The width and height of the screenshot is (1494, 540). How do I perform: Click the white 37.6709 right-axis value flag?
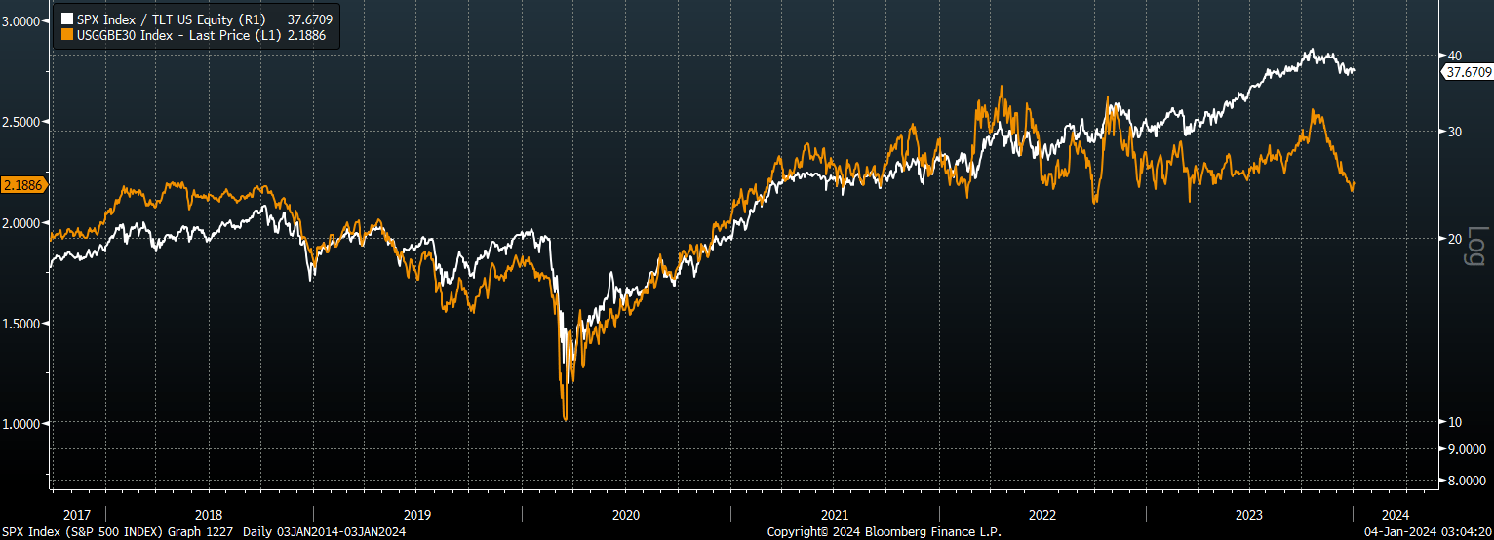pyautogui.click(x=1468, y=72)
